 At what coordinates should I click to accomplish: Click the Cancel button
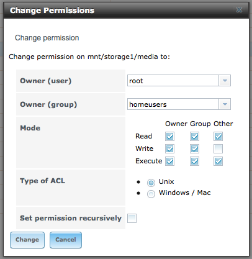click(66, 240)
